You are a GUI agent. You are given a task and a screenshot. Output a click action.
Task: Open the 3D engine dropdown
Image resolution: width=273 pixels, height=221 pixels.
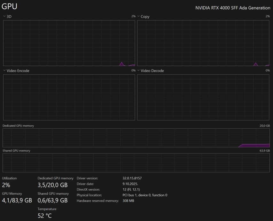[7, 16]
